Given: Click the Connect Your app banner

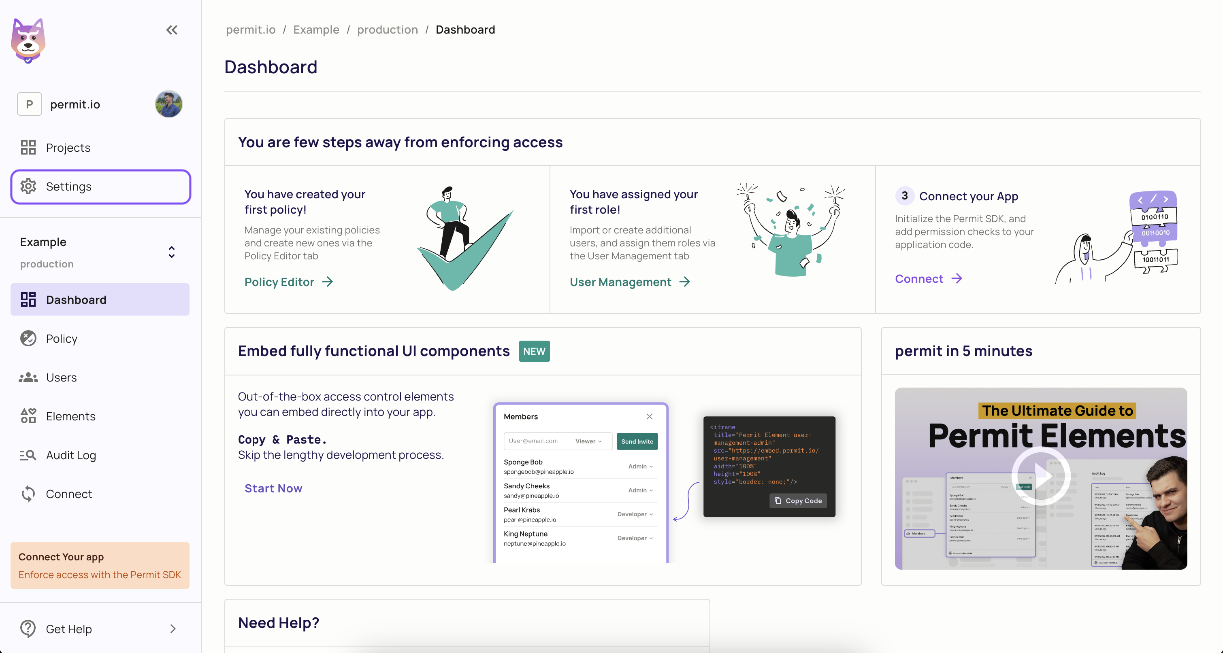Looking at the screenshot, I should pyautogui.click(x=100, y=565).
